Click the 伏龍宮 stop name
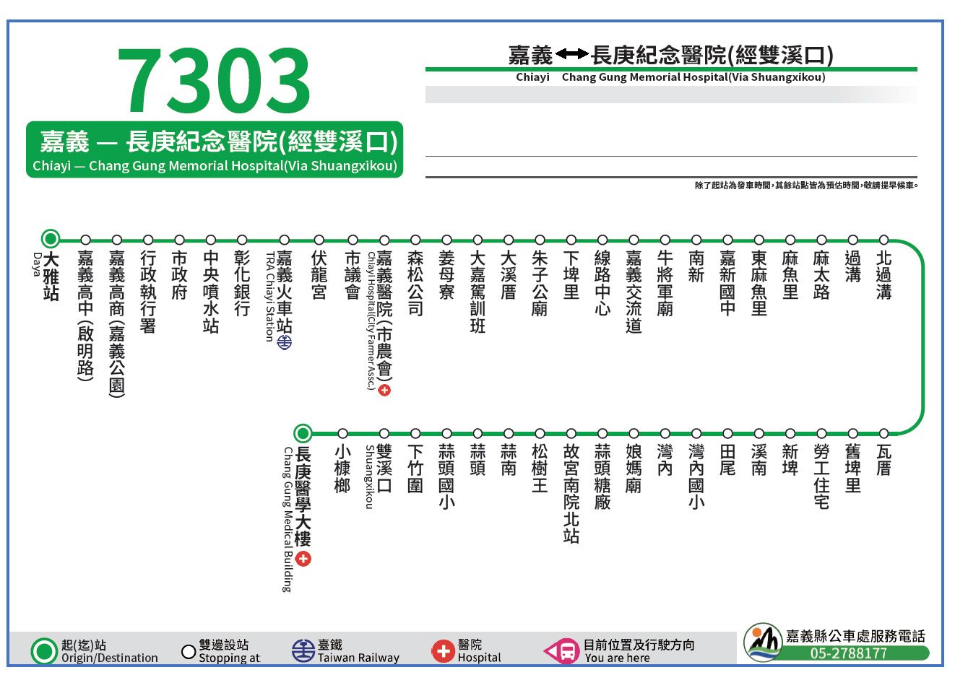 (x=319, y=276)
